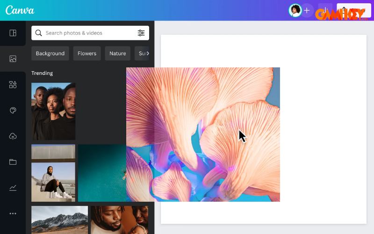
Task: Open the Charts line-graph icon in sidebar
Action: (13, 188)
